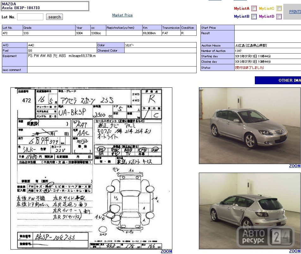This screenshot has width=301, height=254.
Task: Select engine size cell 2300cc
Action: point(98,33)
